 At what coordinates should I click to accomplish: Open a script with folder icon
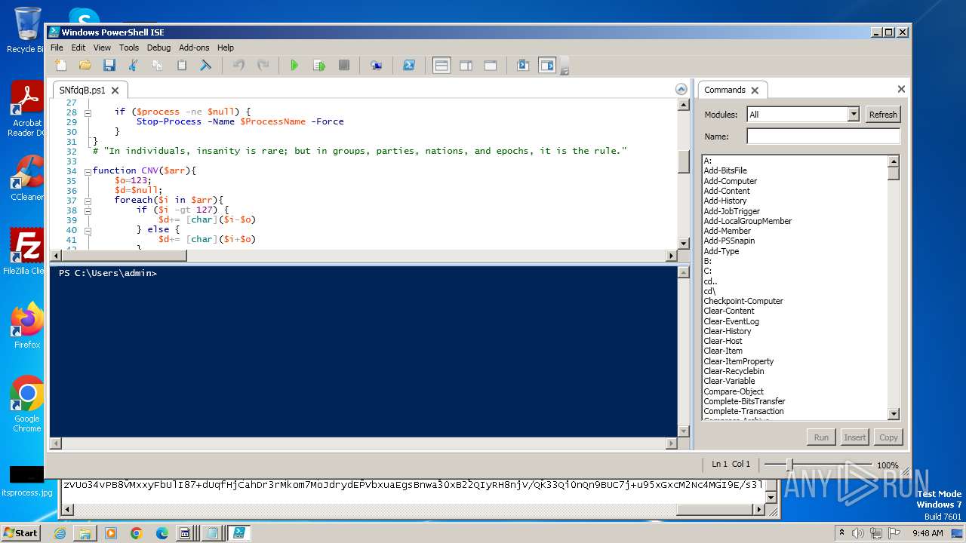[x=85, y=66]
